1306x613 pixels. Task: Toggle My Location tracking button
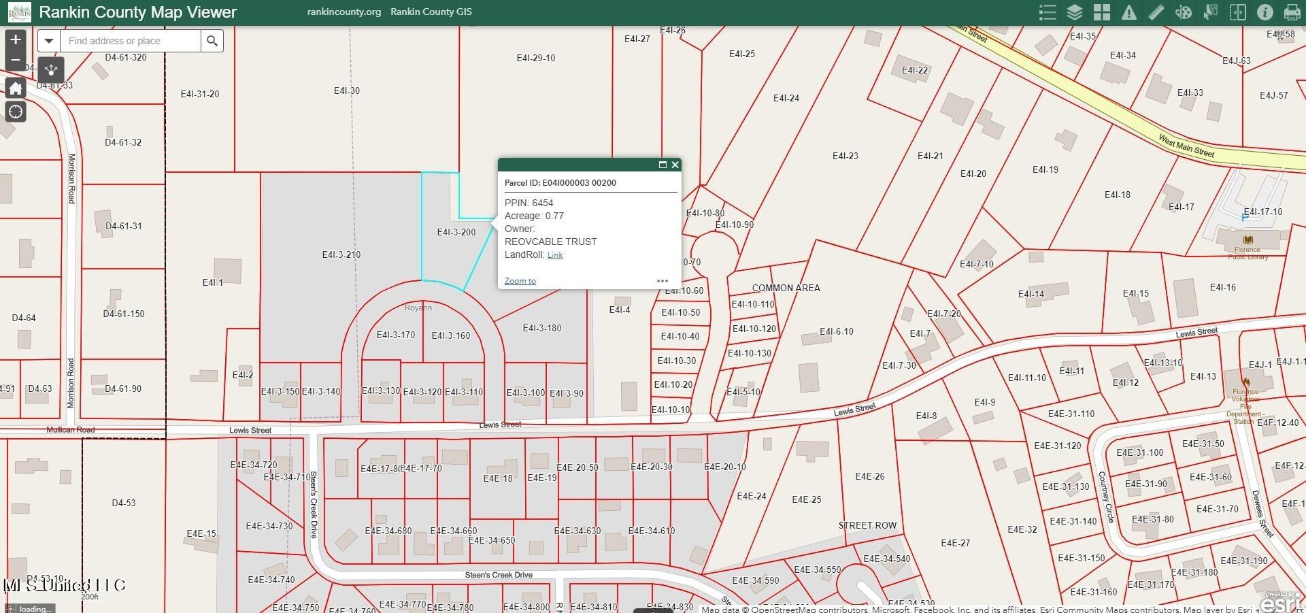pyautogui.click(x=16, y=112)
